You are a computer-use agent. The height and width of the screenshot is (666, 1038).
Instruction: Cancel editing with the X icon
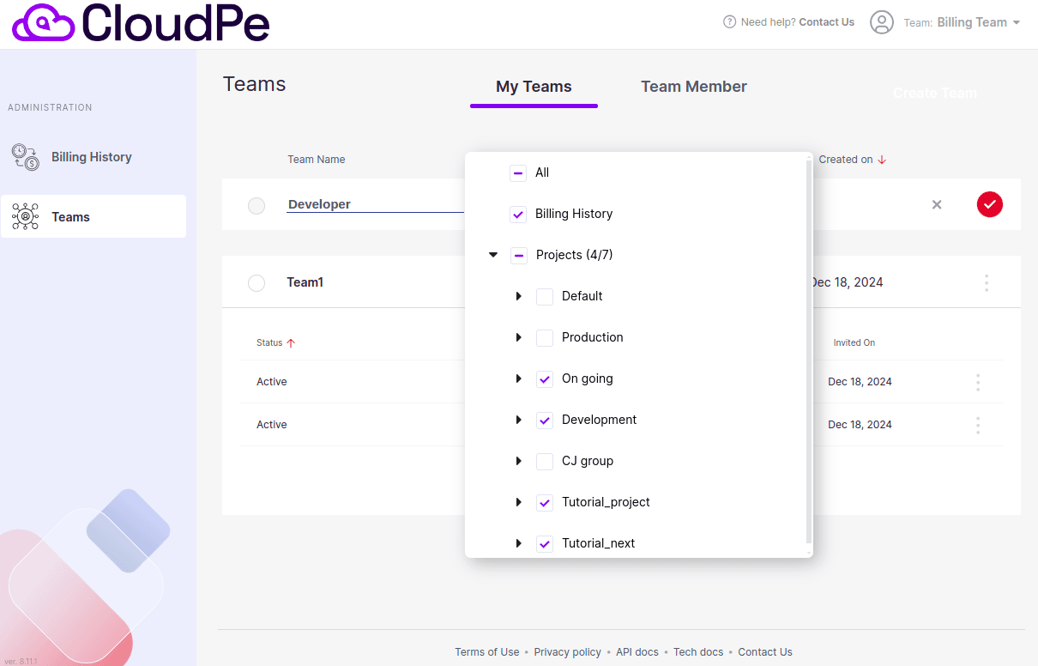937,204
